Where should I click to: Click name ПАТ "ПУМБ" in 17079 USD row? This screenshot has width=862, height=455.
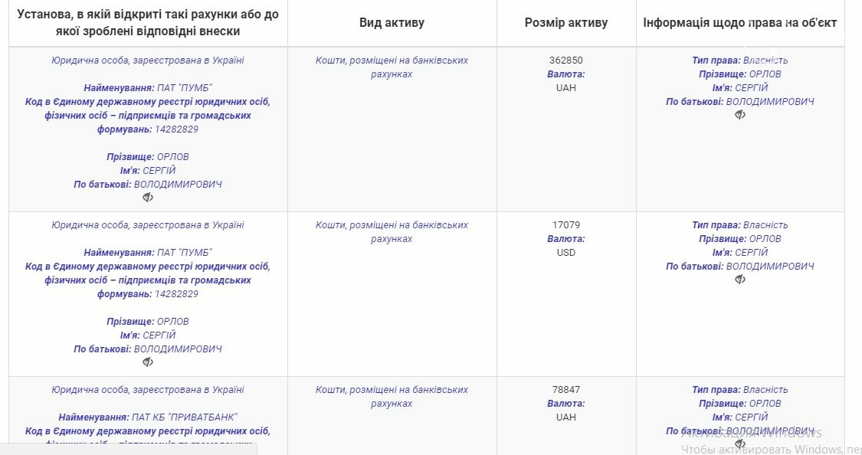coord(184,253)
